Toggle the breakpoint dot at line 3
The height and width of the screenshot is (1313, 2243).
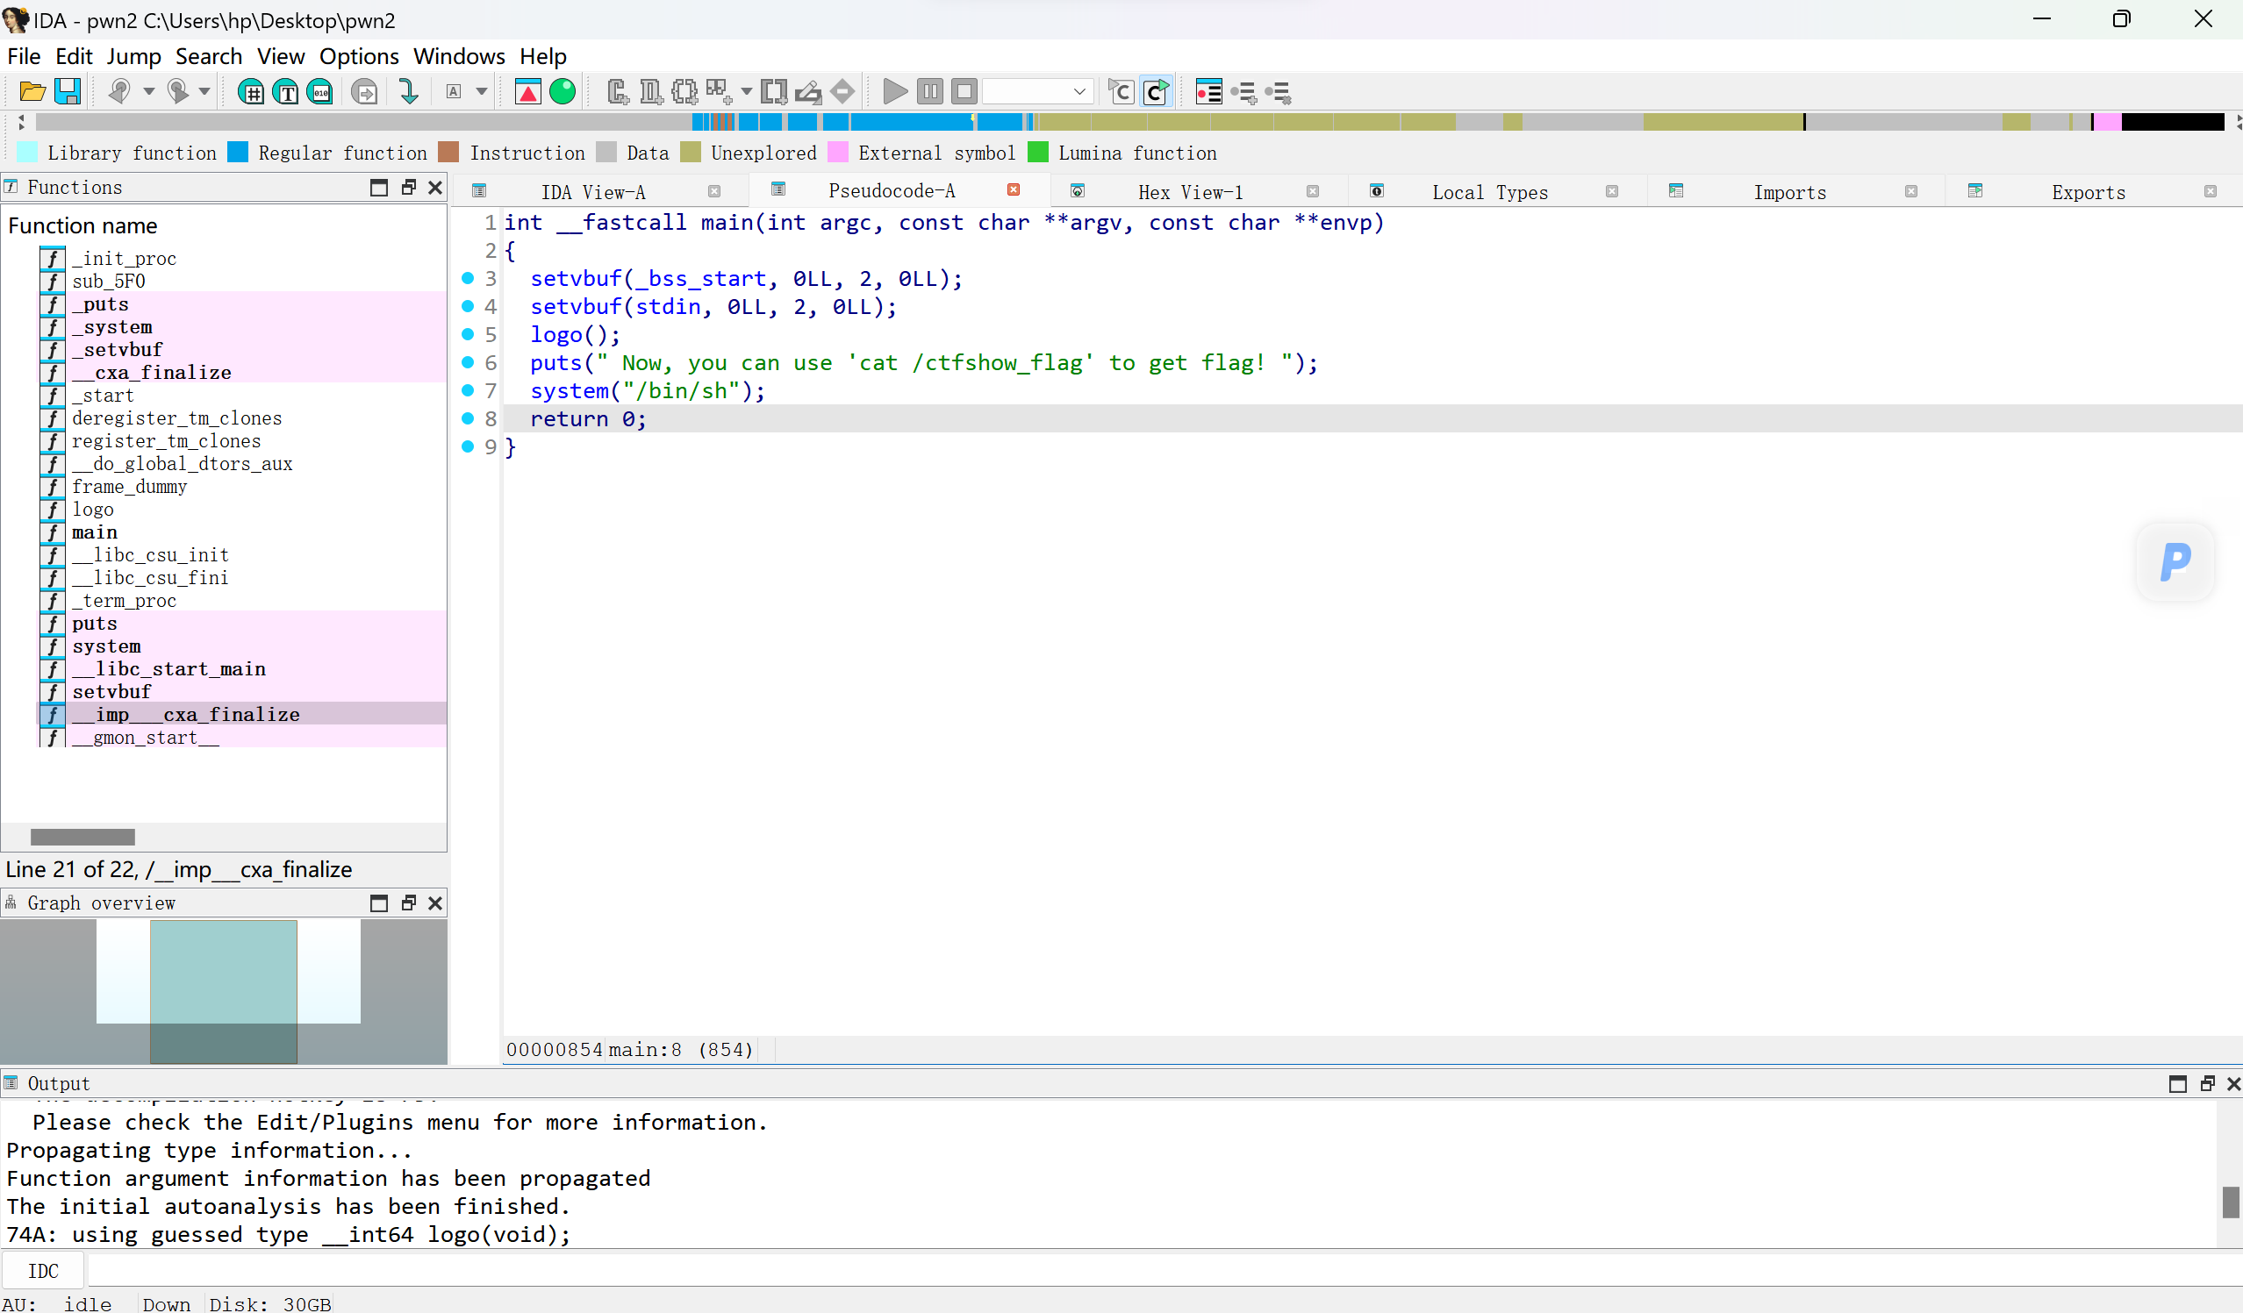[467, 278]
